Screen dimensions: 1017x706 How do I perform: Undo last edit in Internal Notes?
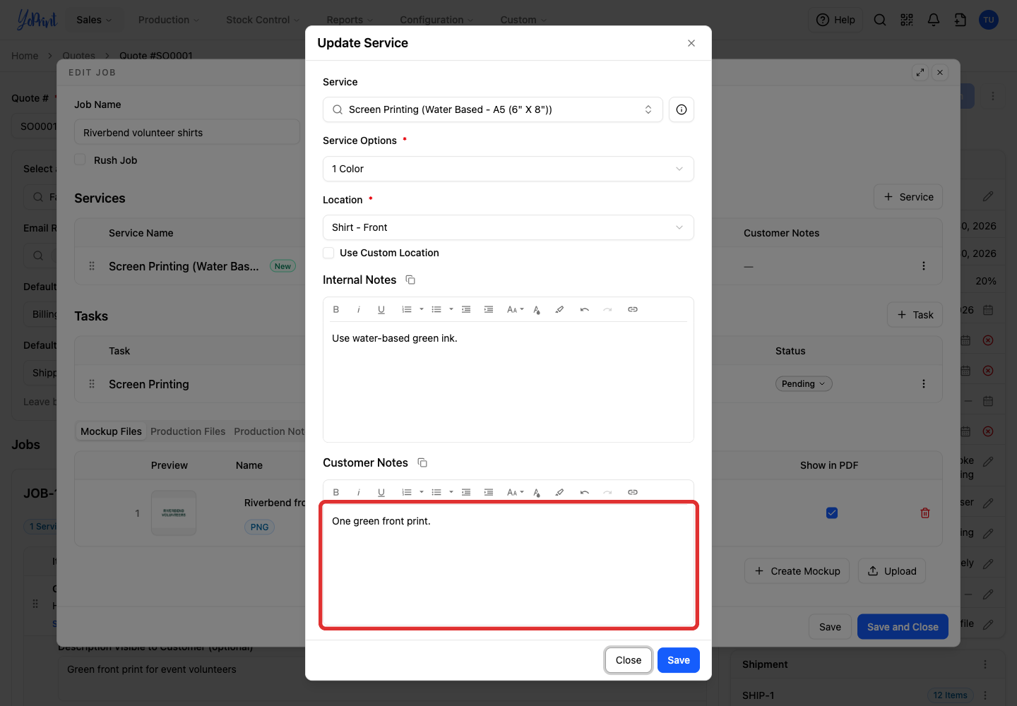[585, 309]
